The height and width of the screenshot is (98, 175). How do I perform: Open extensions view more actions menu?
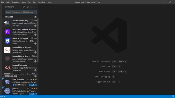point(35,7)
